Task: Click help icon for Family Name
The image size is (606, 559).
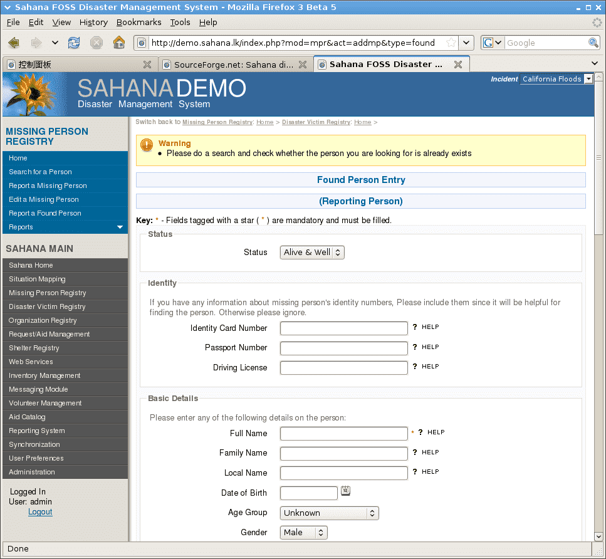Action: (x=426, y=452)
